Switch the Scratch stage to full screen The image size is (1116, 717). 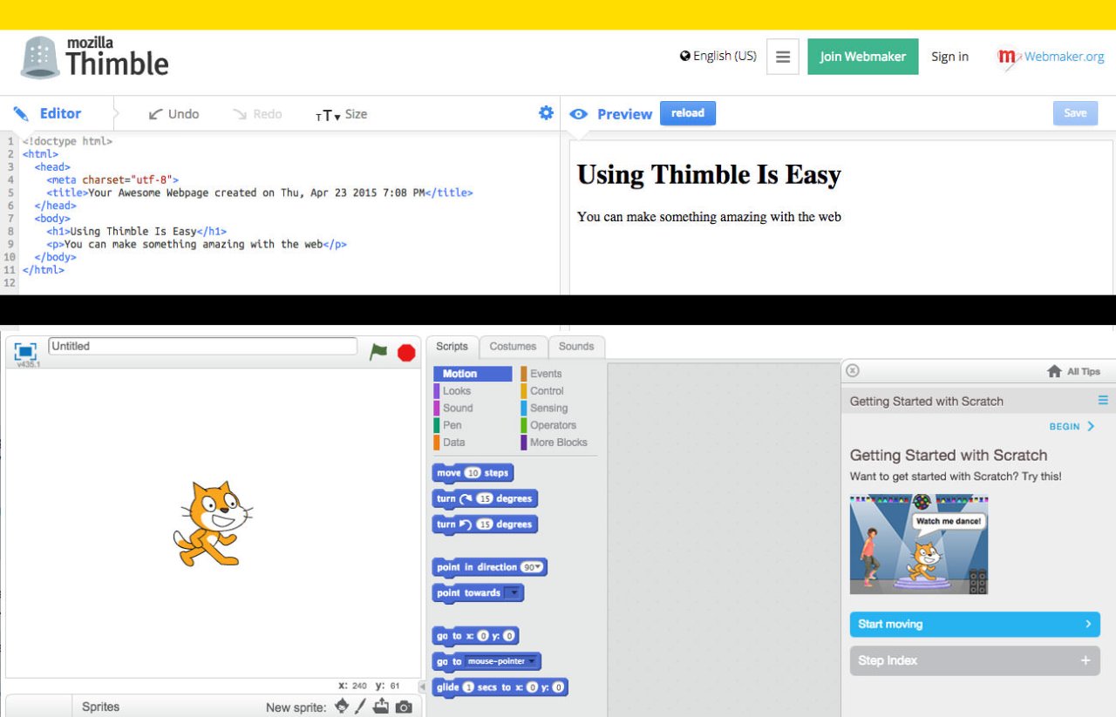click(x=25, y=350)
